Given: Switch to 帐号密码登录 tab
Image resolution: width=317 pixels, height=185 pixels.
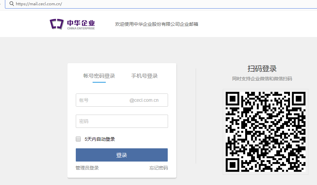Looking at the screenshot, I should (99, 76).
